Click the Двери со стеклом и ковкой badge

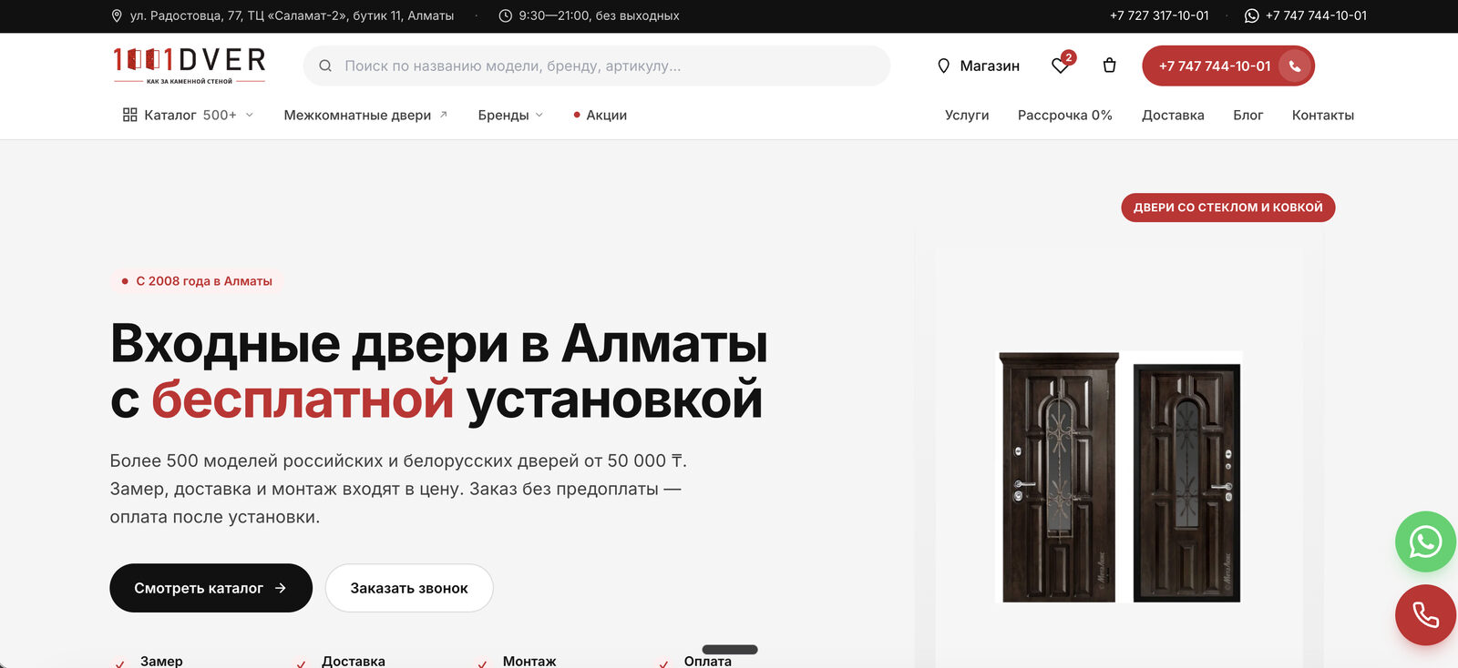pyautogui.click(x=1227, y=207)
